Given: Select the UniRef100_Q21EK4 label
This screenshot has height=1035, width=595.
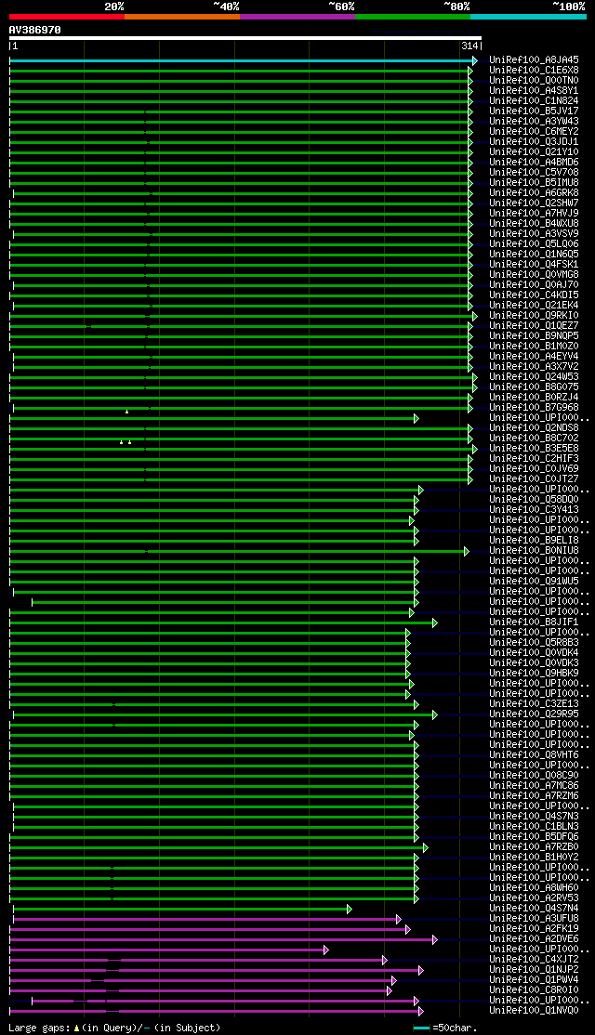Looking at the screenshot, I should [x=535, y=305].
